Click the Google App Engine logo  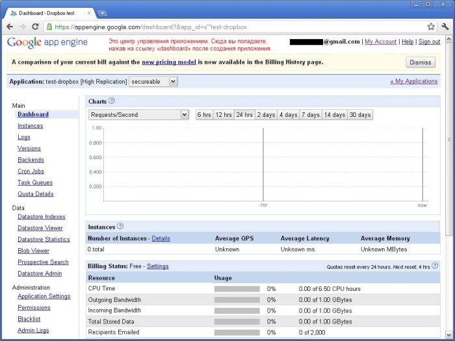[x=47, y=43]
